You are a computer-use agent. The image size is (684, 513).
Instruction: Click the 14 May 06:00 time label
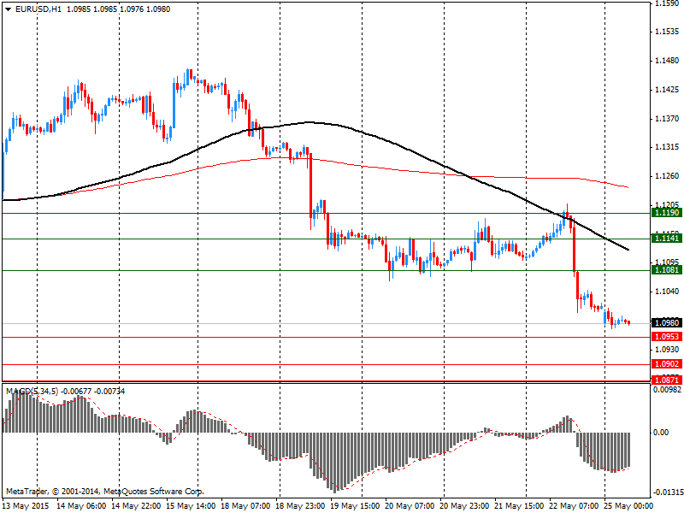(x=81, y=506)
